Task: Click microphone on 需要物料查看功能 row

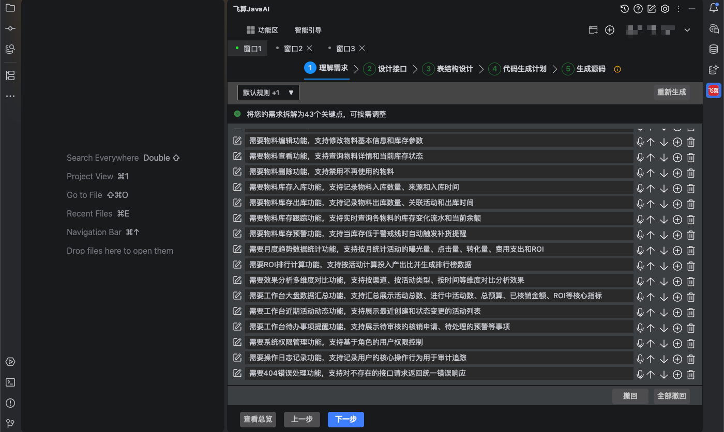Action: click(640, 158)
